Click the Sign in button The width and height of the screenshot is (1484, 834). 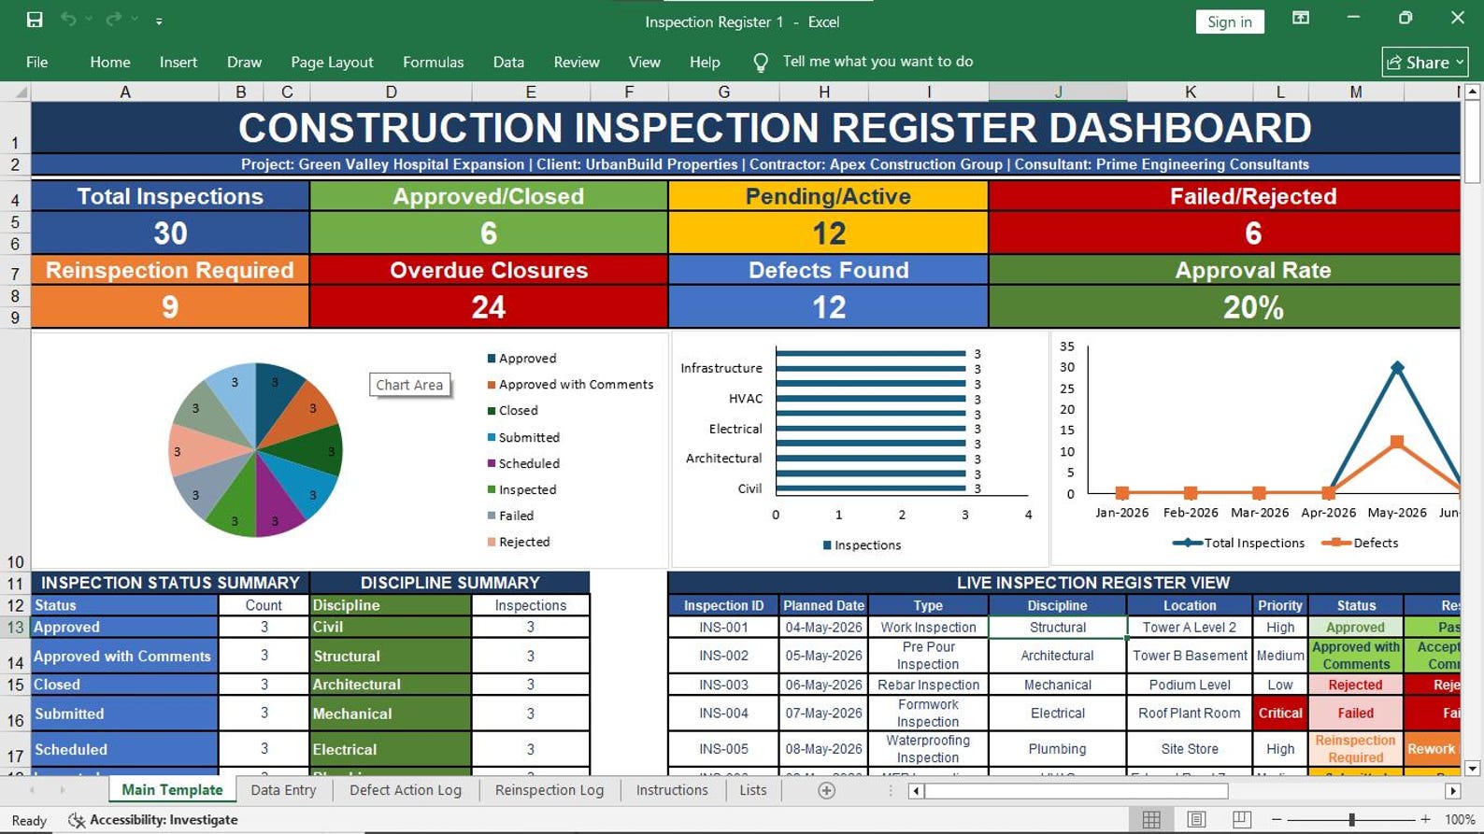coord(1230,21)
